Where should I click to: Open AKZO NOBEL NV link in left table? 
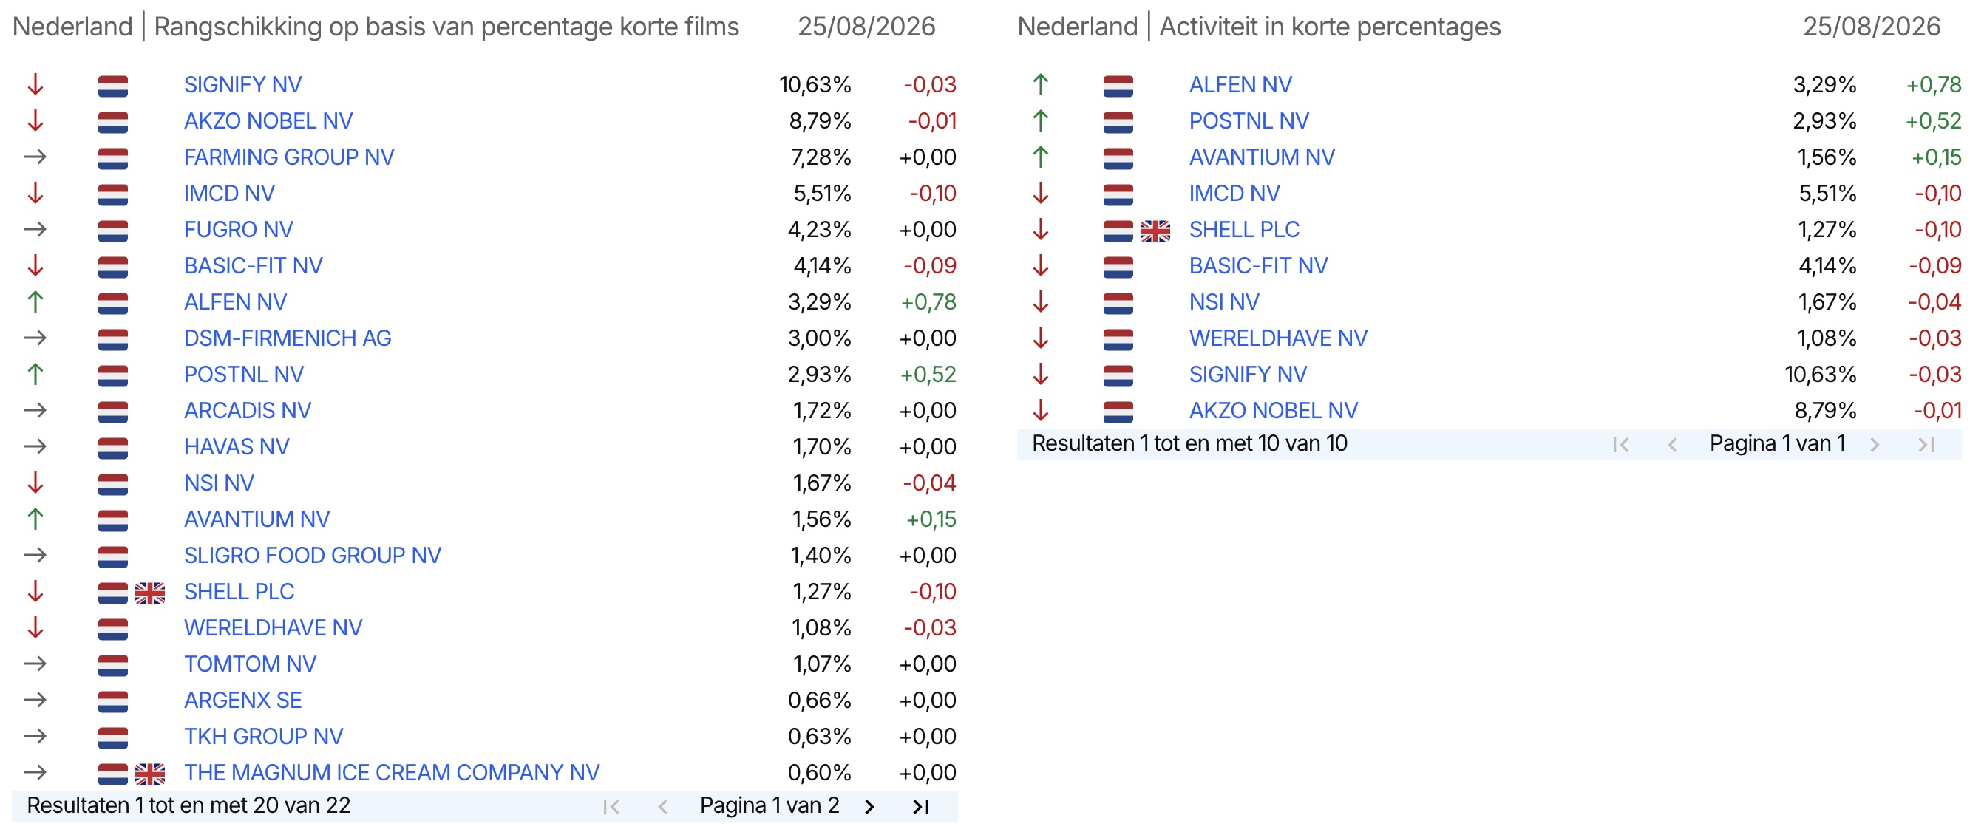pyautogui.click(x=268, y=121)
